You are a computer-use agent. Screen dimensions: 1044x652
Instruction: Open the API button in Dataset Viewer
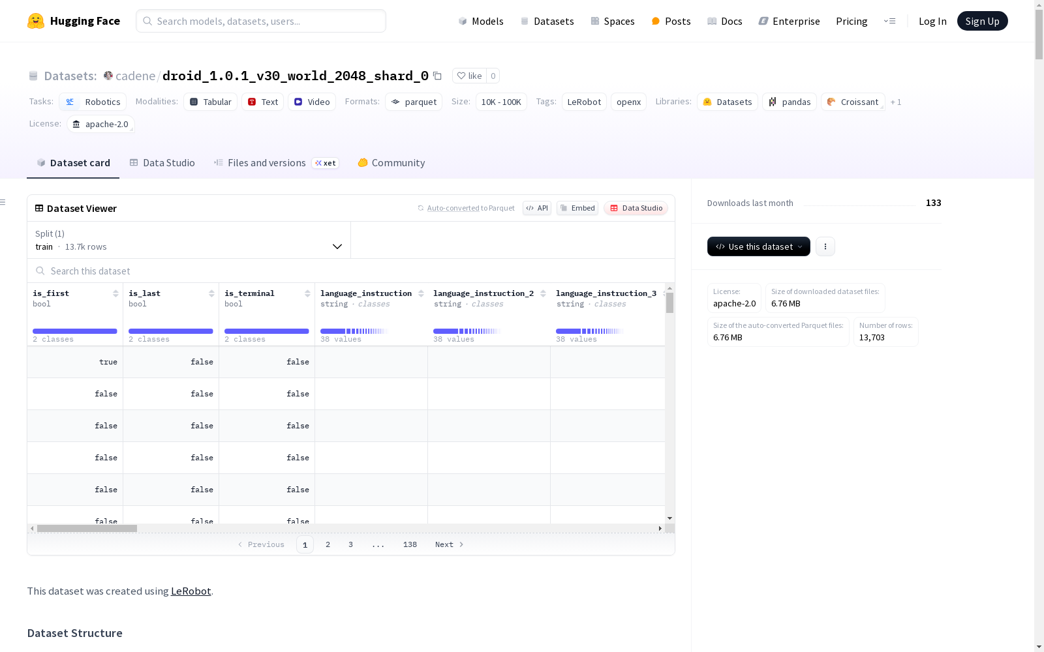[x=537, y=208]
